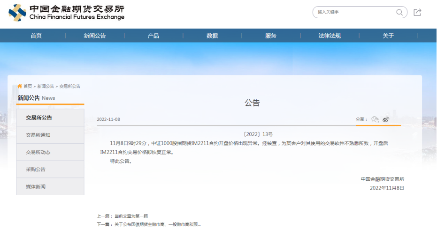Click the search magnifier icon
437x236 pixels.
(x=399, y=12)
